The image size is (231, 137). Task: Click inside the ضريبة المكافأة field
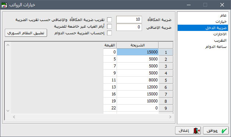pos(129,20)
